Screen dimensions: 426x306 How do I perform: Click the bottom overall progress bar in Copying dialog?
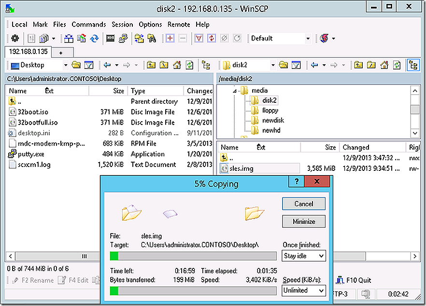(x=193, y=291)
